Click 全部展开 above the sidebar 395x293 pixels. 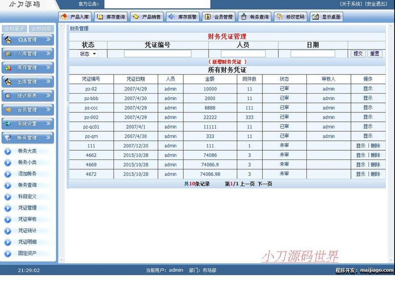pyautogui.click(x=15, y=28)
